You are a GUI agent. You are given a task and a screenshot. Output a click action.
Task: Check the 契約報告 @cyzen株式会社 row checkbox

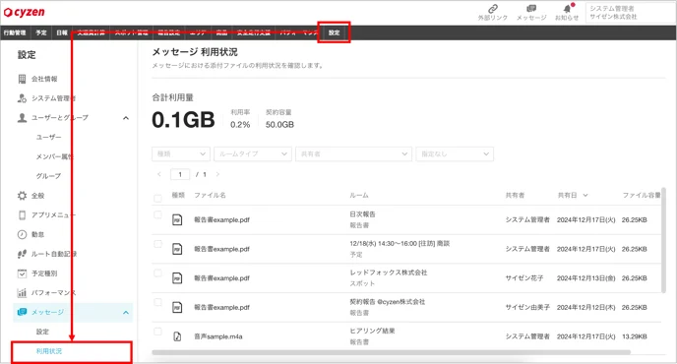(157, 302)
